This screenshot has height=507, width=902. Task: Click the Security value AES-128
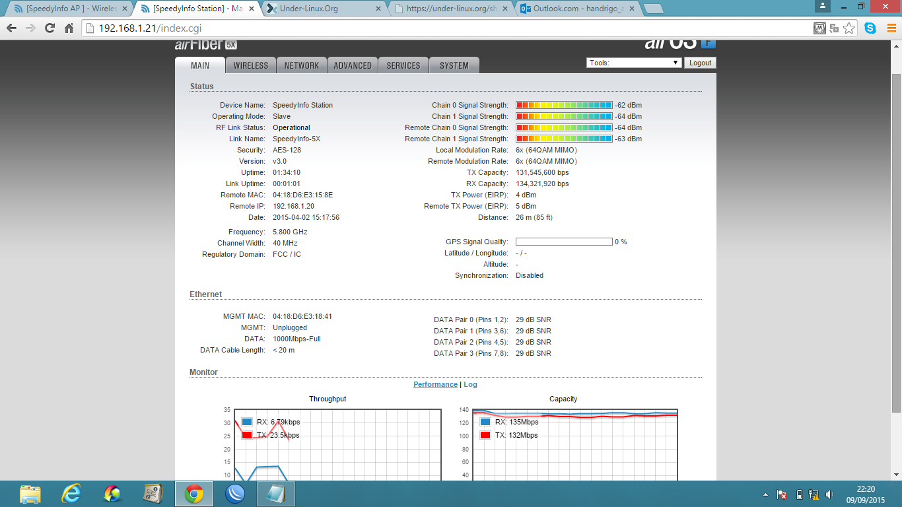coord(286,150)
